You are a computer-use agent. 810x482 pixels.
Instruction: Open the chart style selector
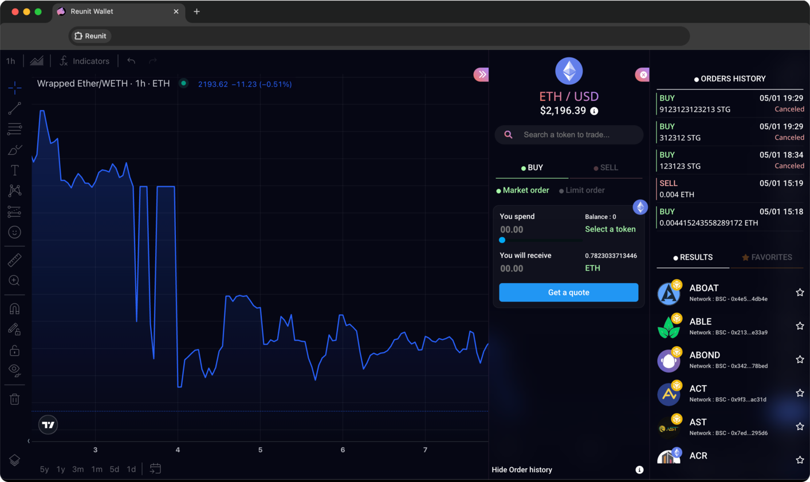[x=37, y=60]
